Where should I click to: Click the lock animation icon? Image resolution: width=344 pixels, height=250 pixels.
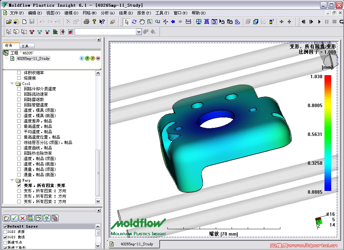[x=222, y=22]
